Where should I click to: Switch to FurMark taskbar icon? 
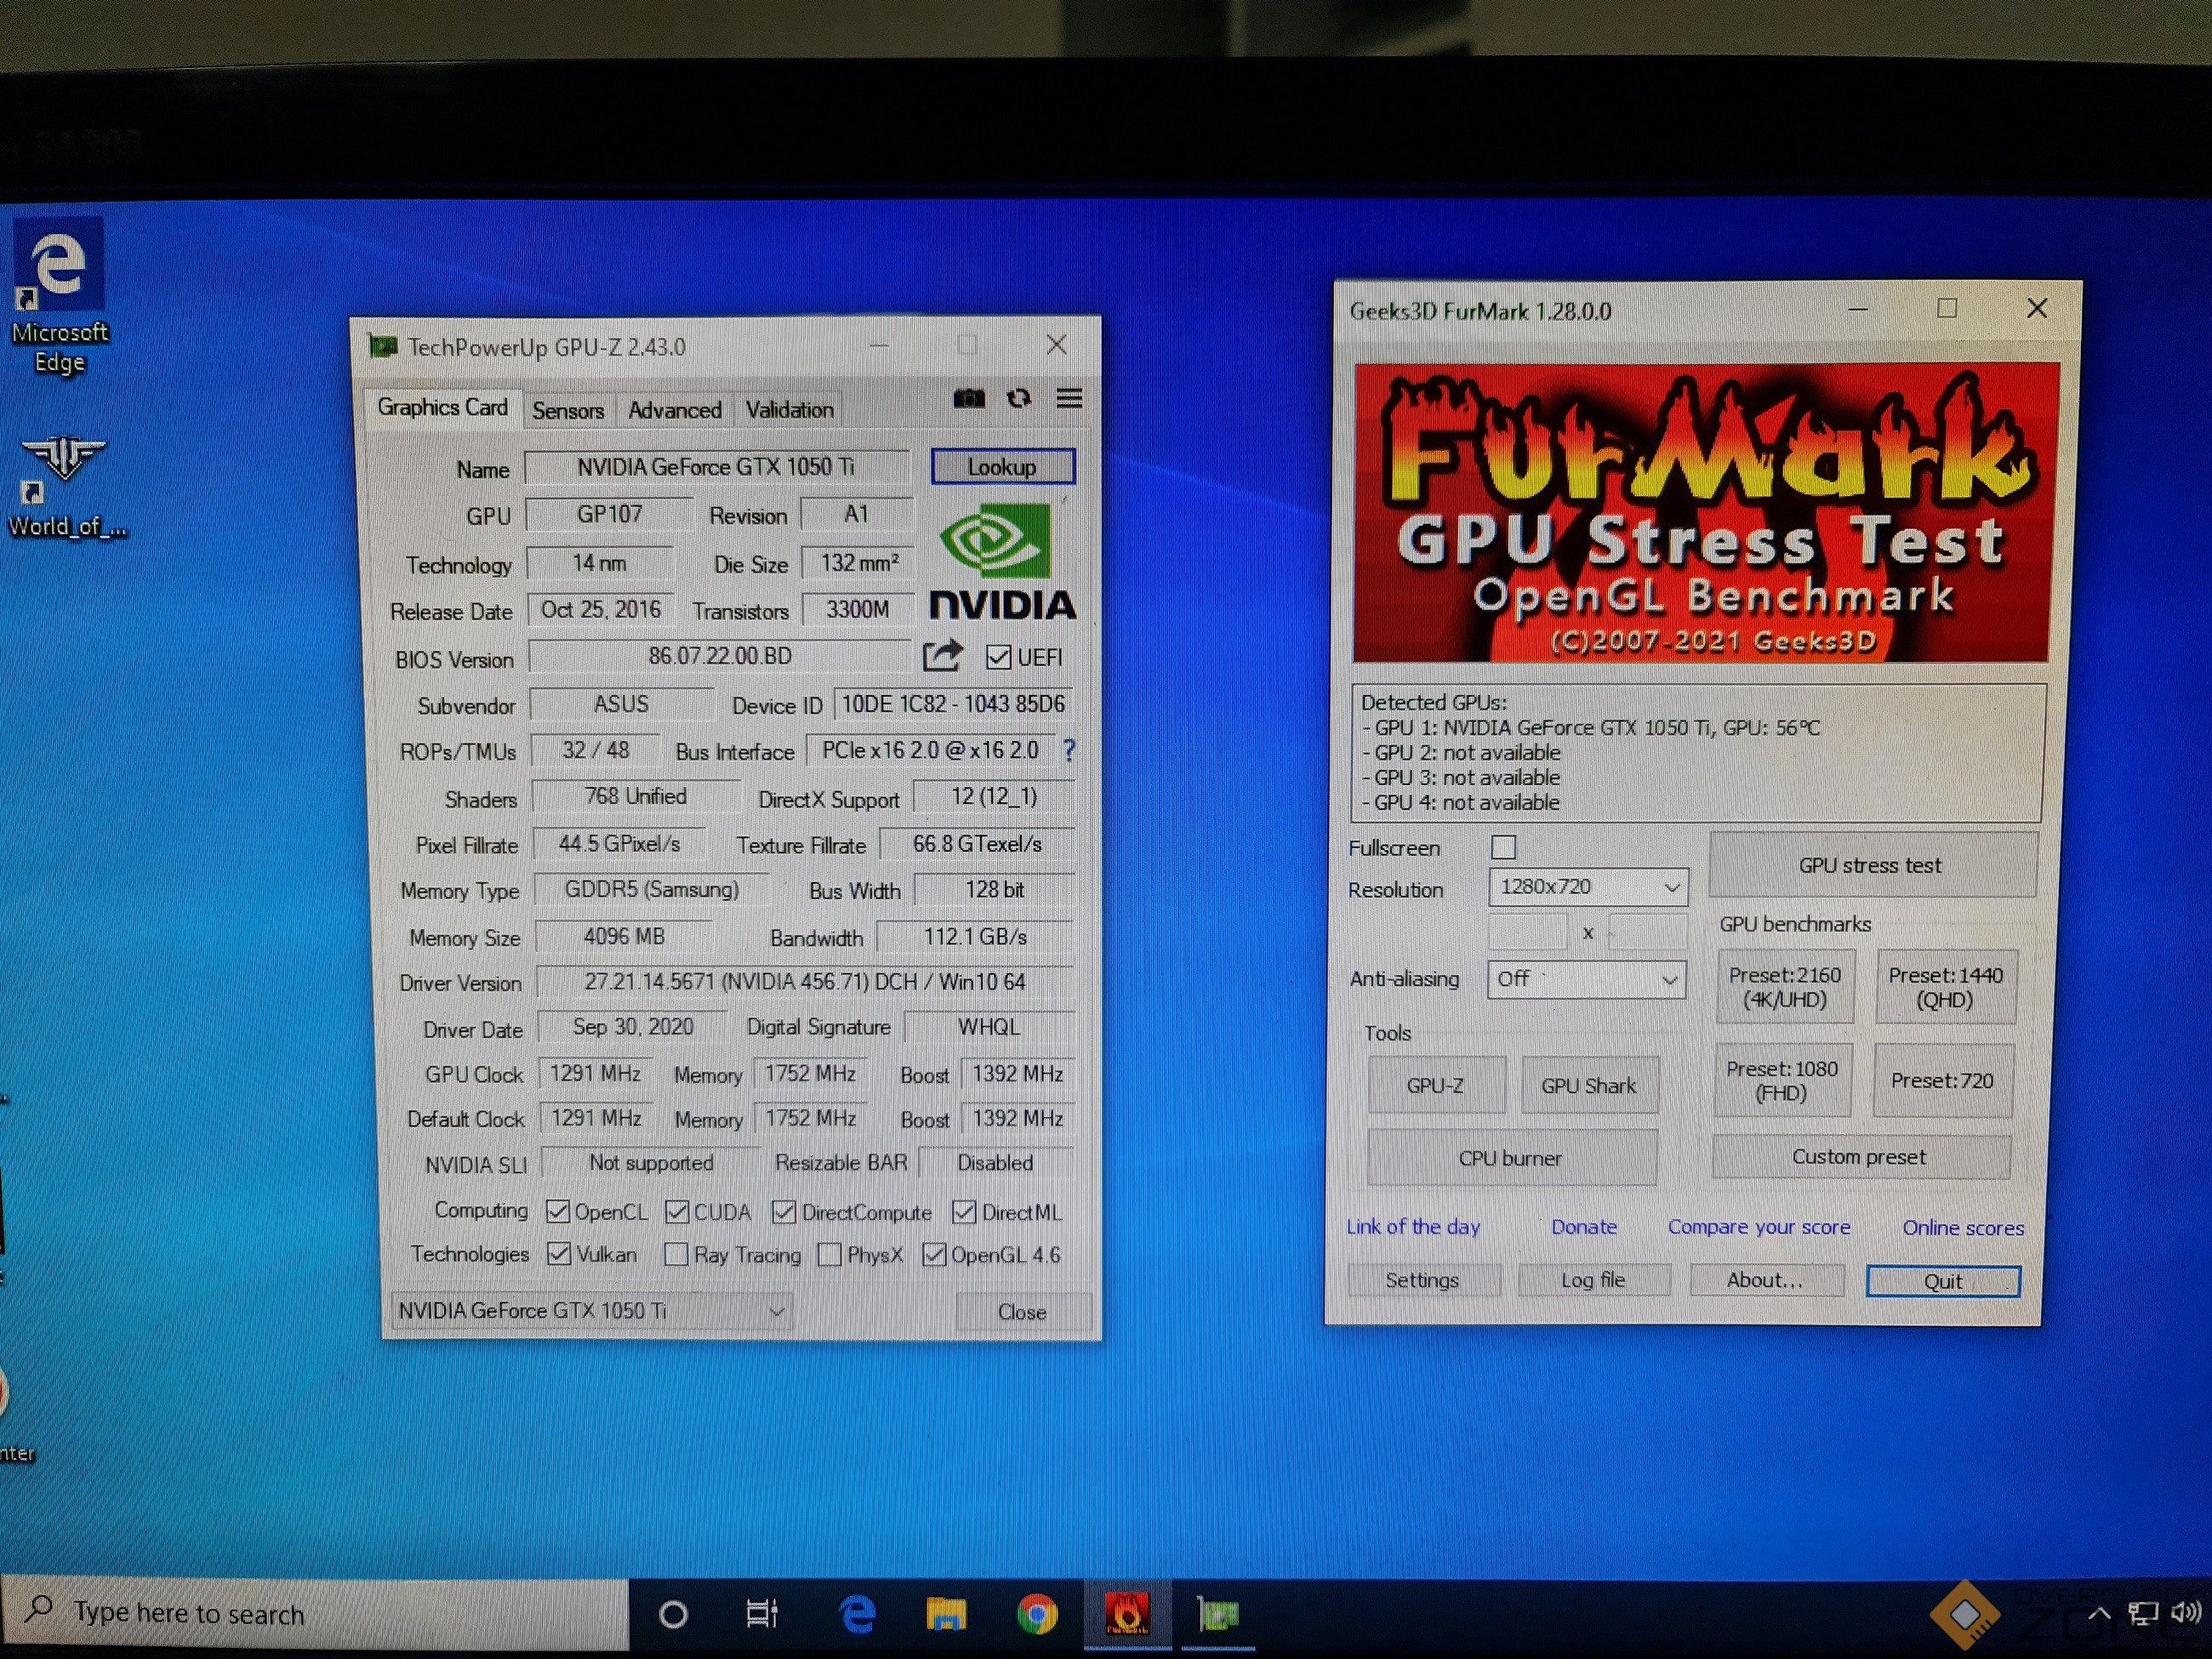click(x=1127, y=1614)
